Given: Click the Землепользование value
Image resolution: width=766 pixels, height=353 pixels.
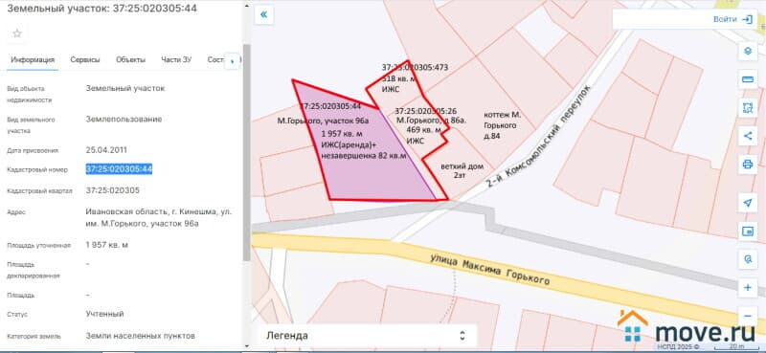Looking at the screenshot, I should [x=124, y=120].
